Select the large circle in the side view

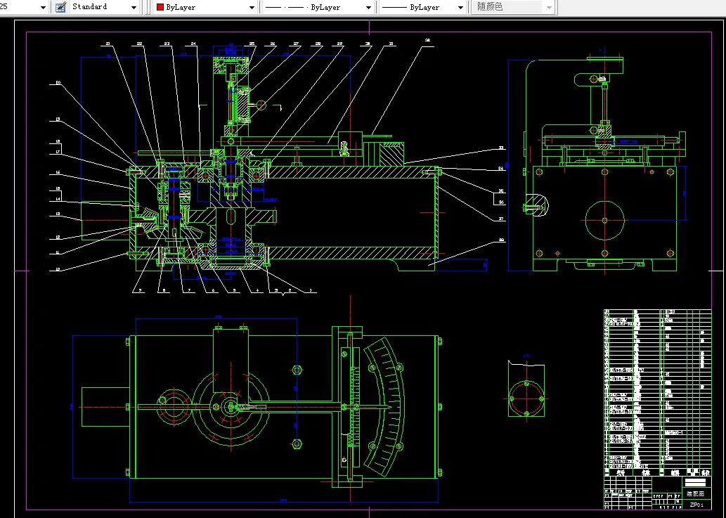pos(604,221)
